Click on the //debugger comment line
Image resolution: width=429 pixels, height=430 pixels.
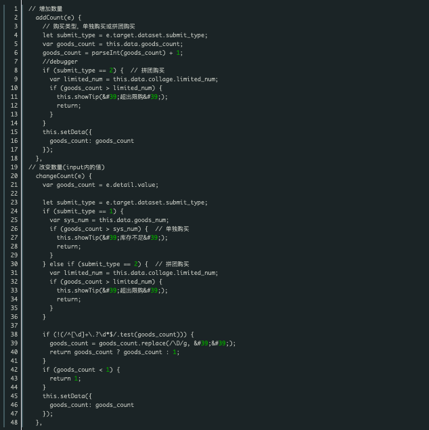60,62
